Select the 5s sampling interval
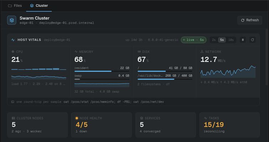269x142 pixels. pos(222,40)
